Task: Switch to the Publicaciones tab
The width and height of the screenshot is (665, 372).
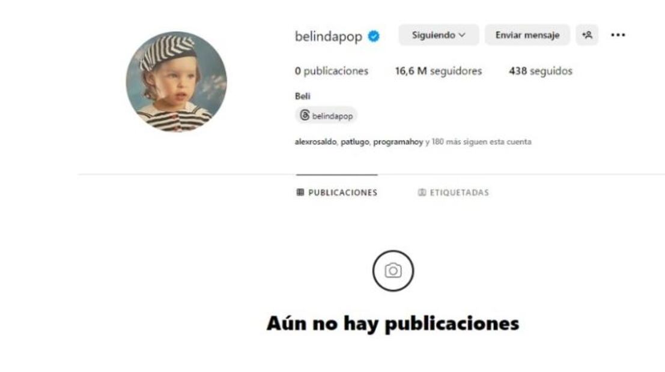Action: click(337, 193)
